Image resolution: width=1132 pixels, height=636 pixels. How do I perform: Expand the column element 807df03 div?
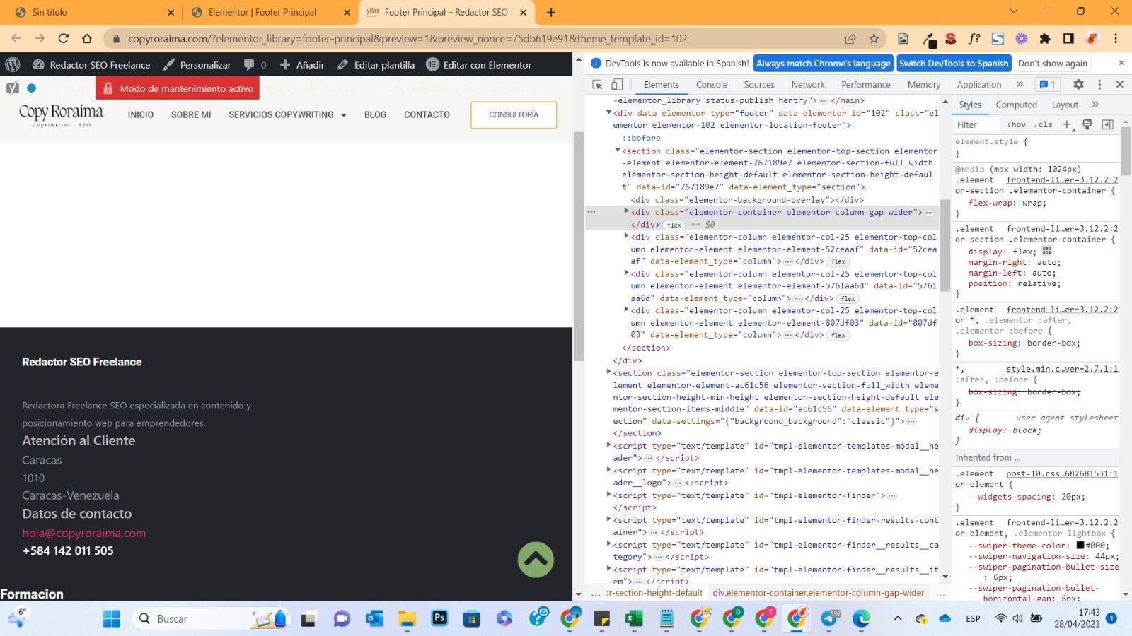tap(626, 310)
